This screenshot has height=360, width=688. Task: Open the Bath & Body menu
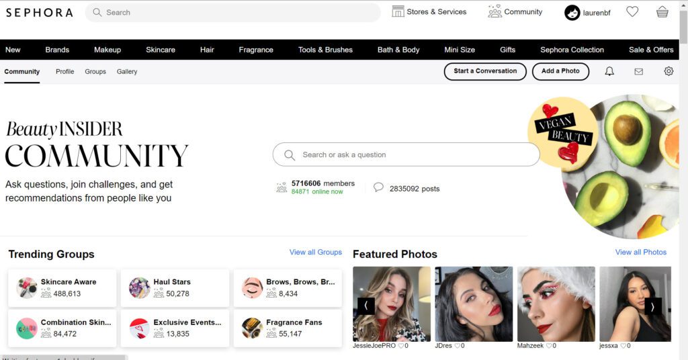(398, 50)
